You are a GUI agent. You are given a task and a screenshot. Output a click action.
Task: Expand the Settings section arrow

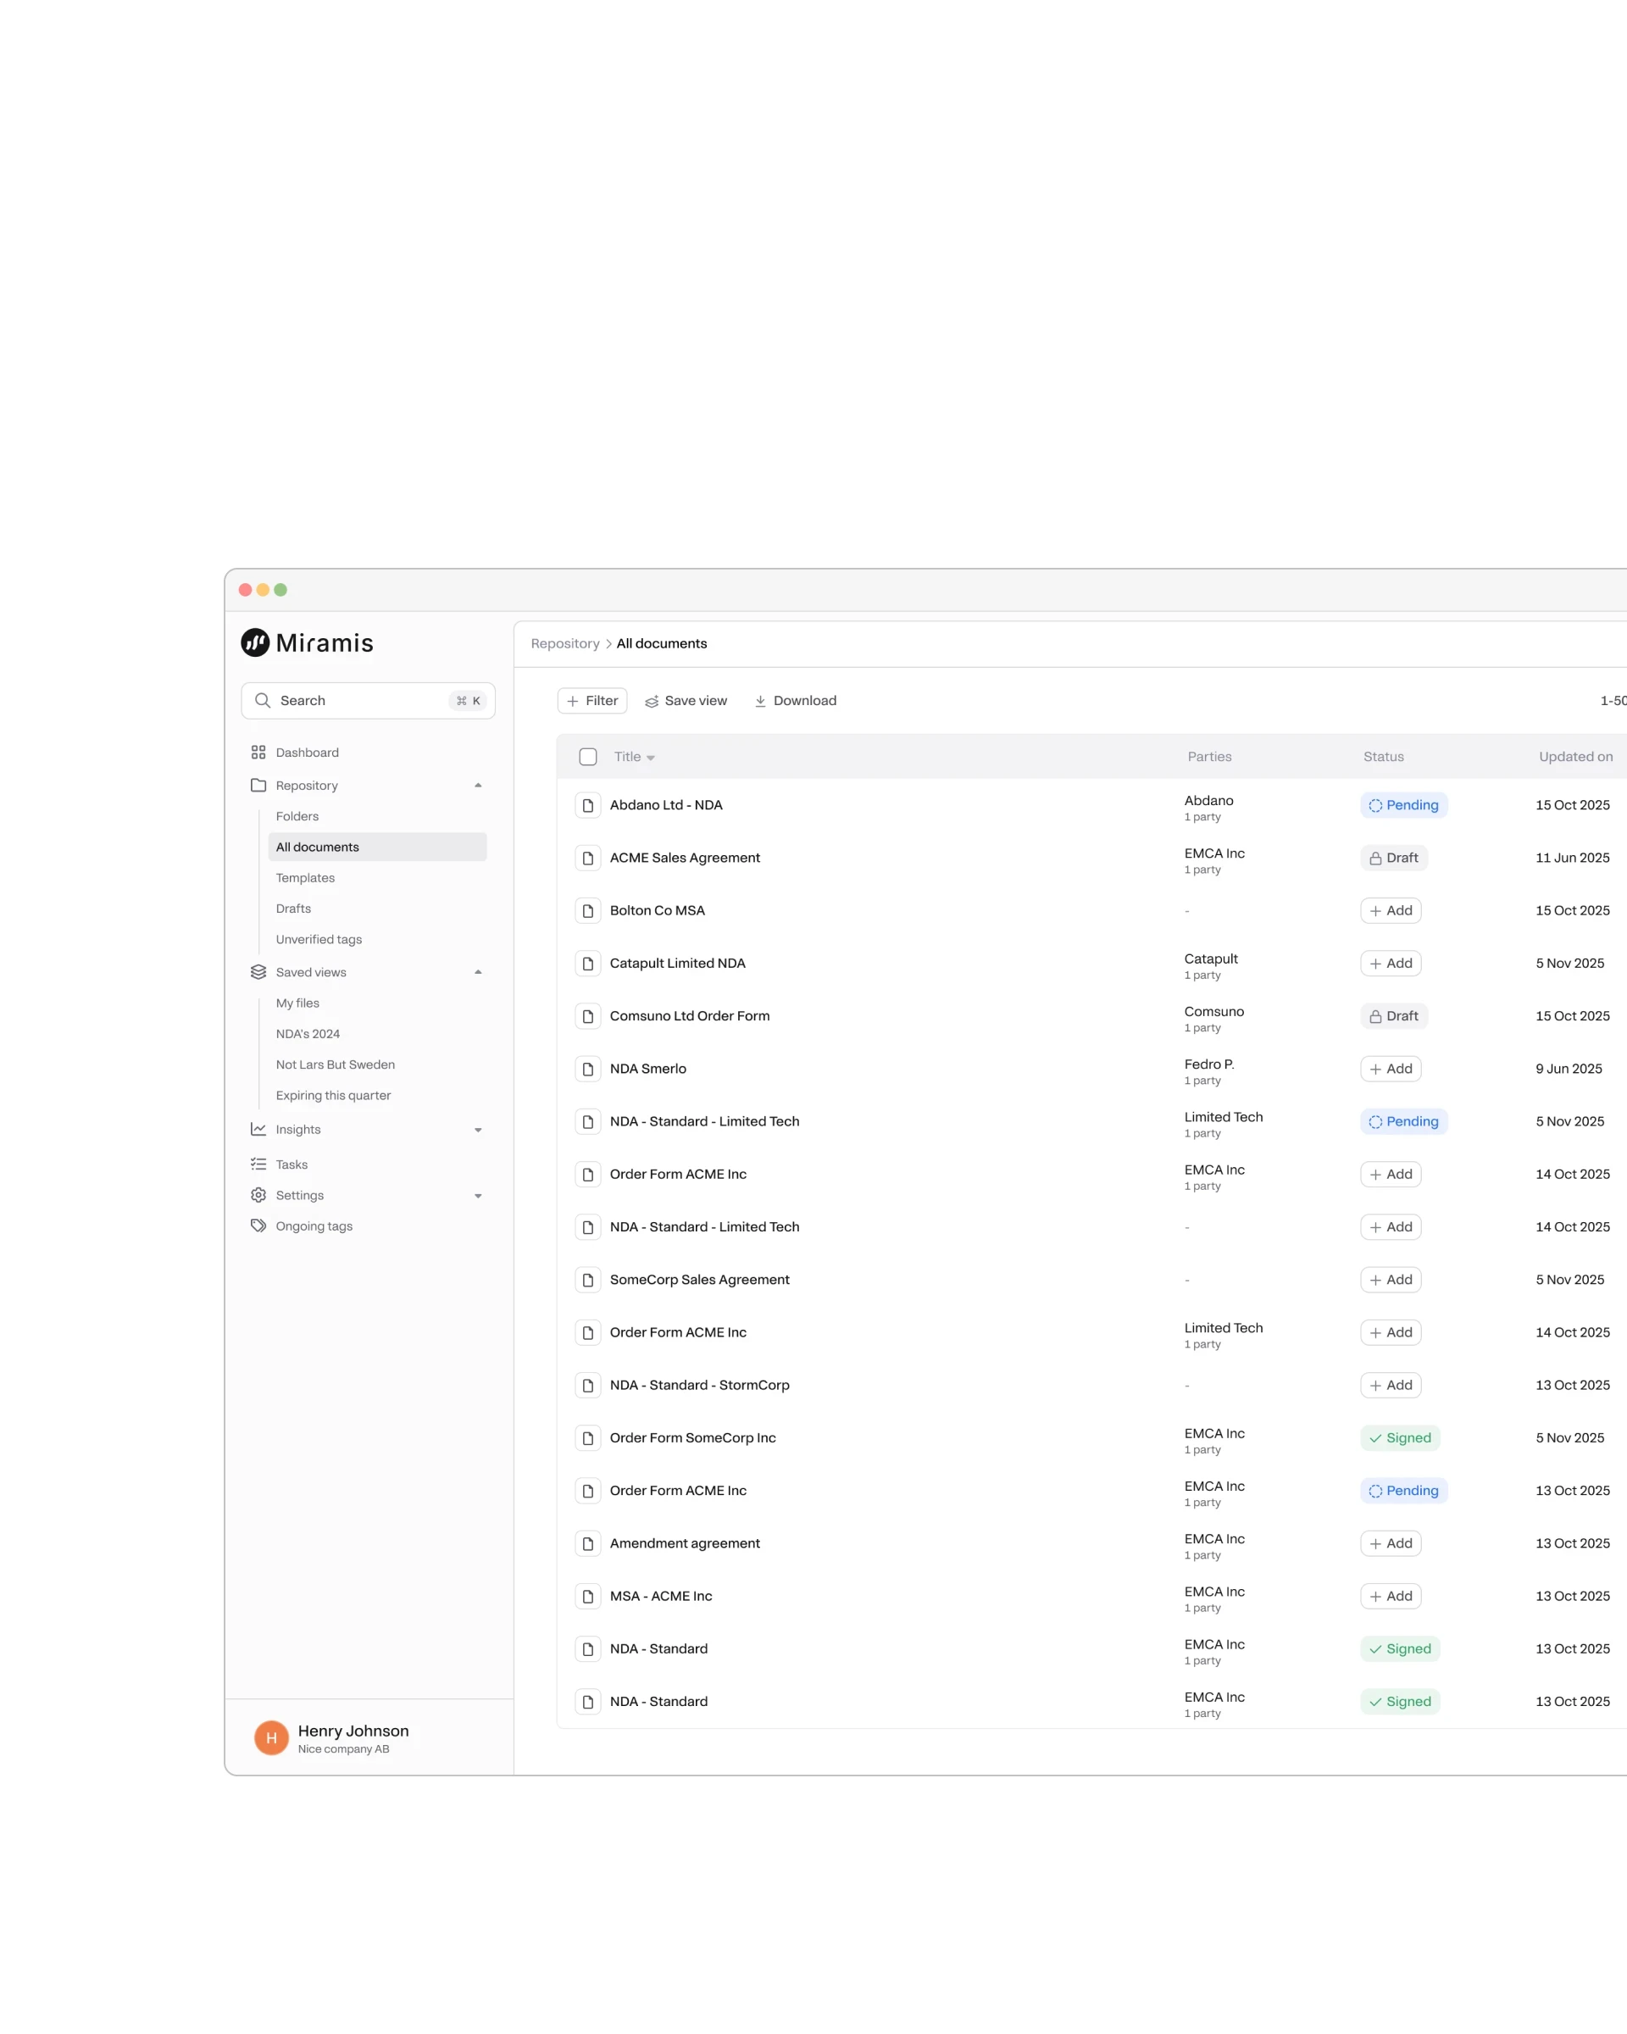coord(478,1195)
